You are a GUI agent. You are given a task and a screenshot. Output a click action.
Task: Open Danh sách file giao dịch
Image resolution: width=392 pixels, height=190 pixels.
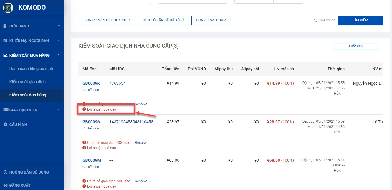coord(31,69)
